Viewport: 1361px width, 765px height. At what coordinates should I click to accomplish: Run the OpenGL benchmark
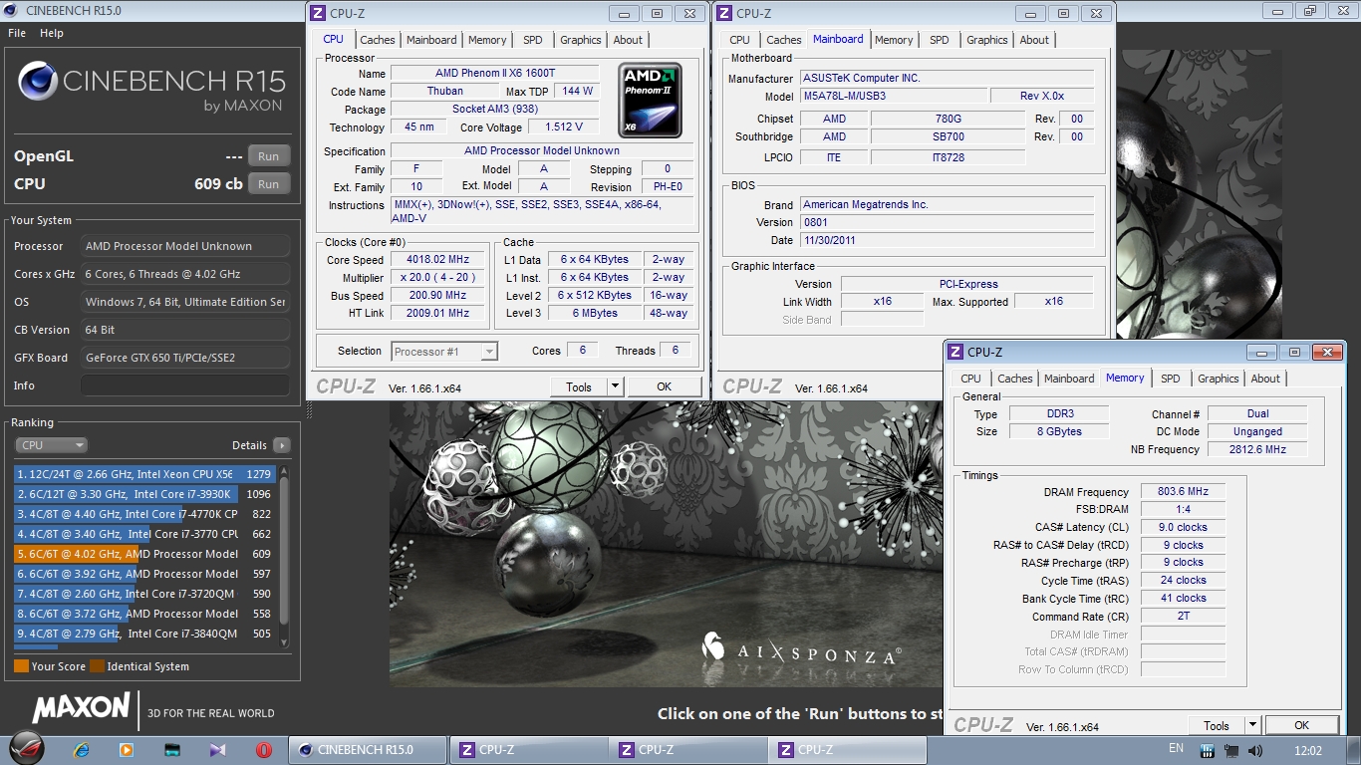tap(269, 156)
